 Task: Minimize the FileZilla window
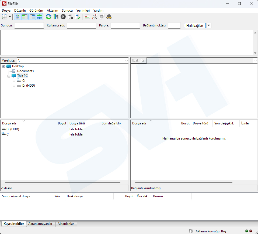point(227,4)
